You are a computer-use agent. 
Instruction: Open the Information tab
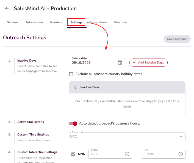click(x=34, y=22)
